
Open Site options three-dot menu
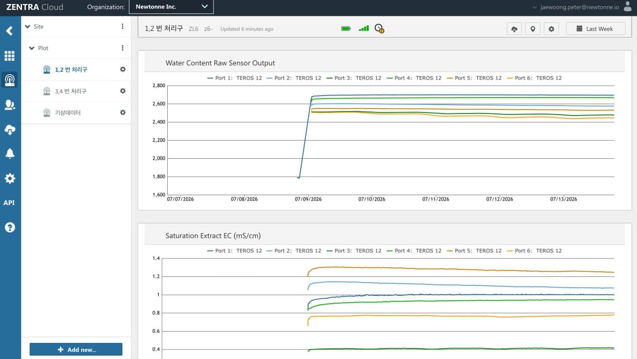tap(122, 26)
